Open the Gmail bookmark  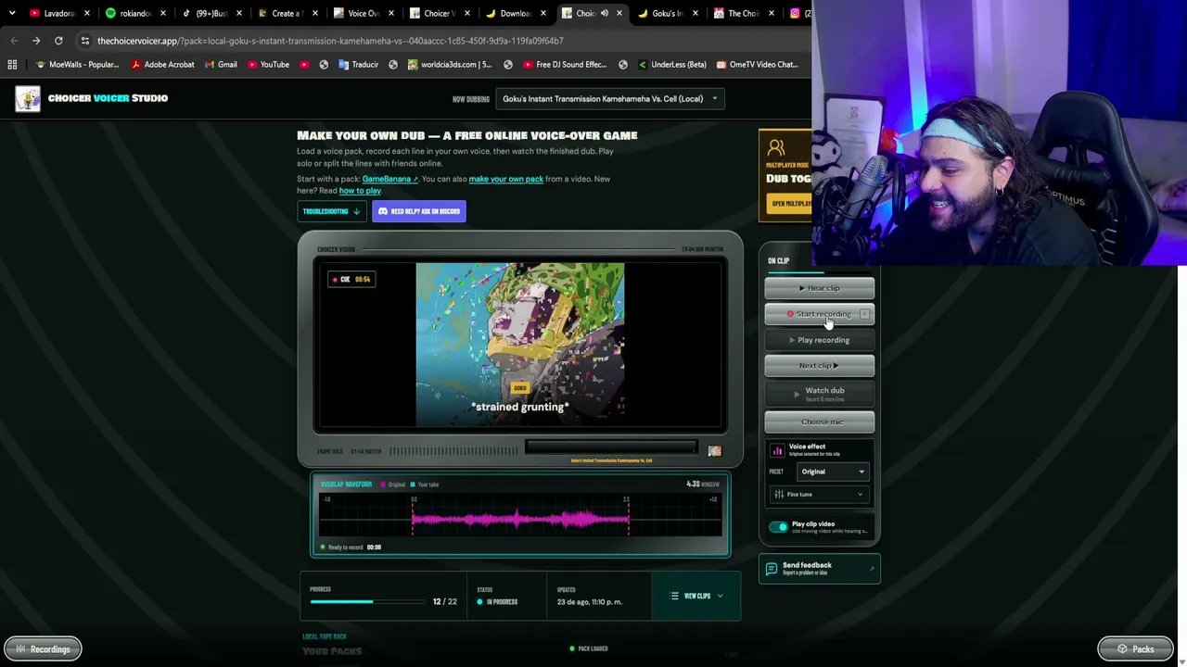[x=221, y=65]
